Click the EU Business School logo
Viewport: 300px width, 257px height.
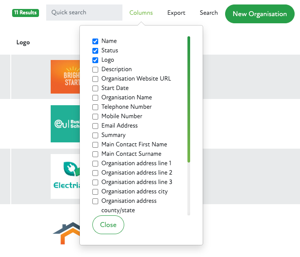tap(65, 124)
